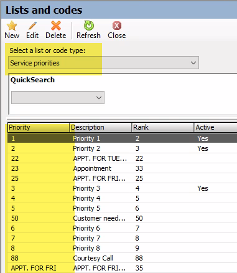Select the Priority 7 description cell
This screenshot has width=237, height=273.
tap(86, 238)
